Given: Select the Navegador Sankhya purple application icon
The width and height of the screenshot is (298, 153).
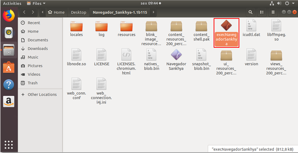Looking at the screenshot, I should (176, 55).
